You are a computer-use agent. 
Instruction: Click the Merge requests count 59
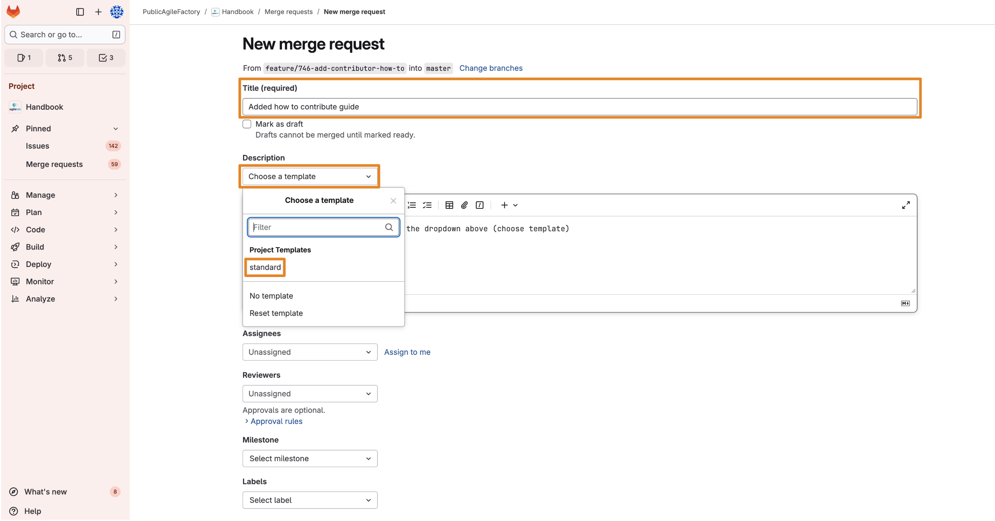click(x=114, y=164)
